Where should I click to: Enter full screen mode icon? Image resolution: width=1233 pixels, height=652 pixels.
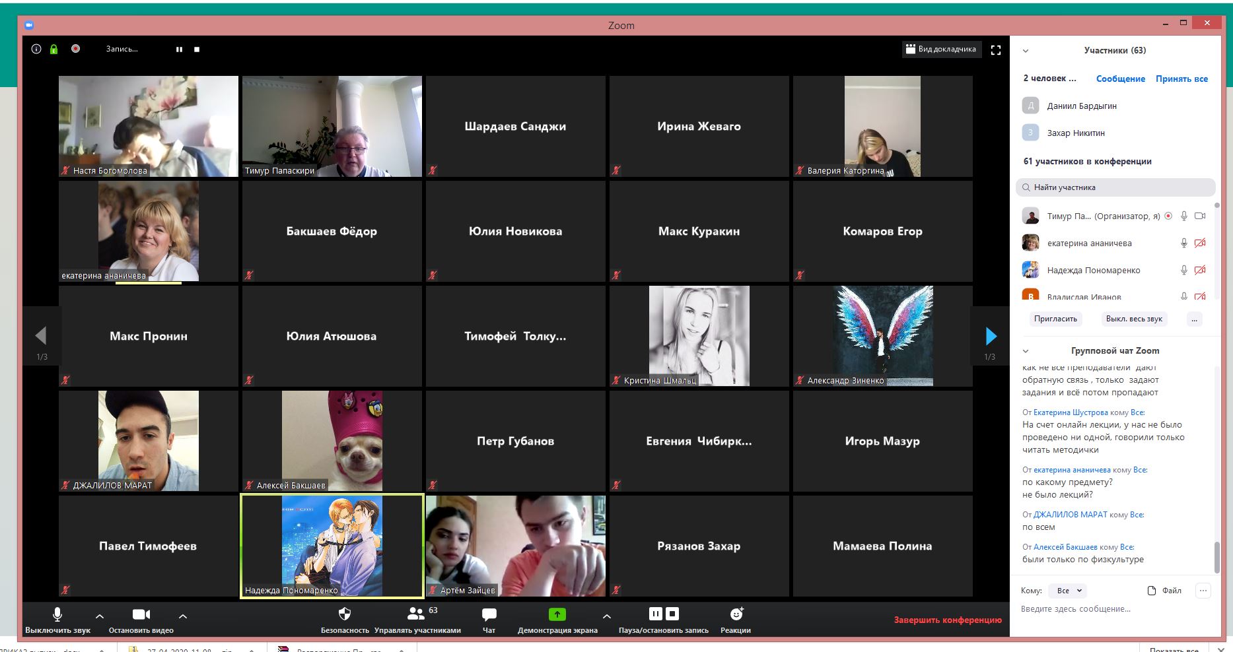click(996, 49)
